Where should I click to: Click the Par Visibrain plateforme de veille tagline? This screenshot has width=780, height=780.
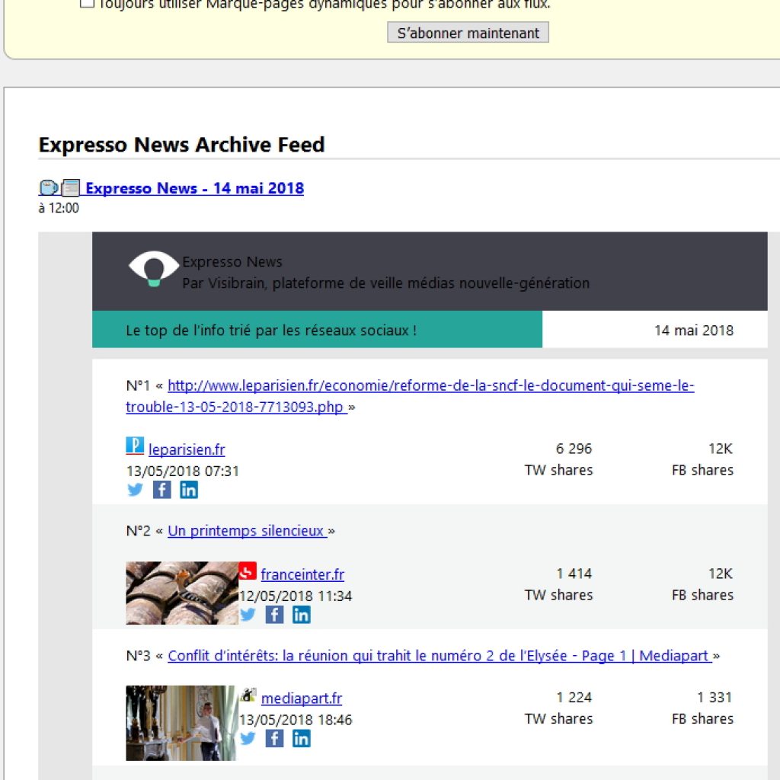point(385,283)
